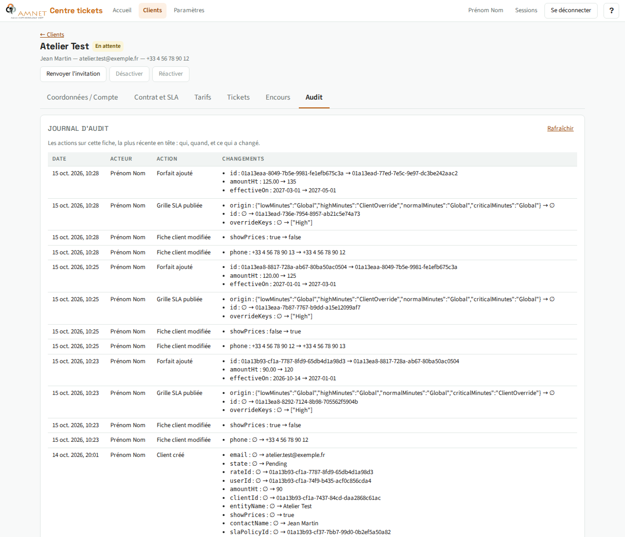The height and width of the screenshot is (537, 625).
Task: Switch to the Contrat et SLA tab
Action: pos(156,98)
